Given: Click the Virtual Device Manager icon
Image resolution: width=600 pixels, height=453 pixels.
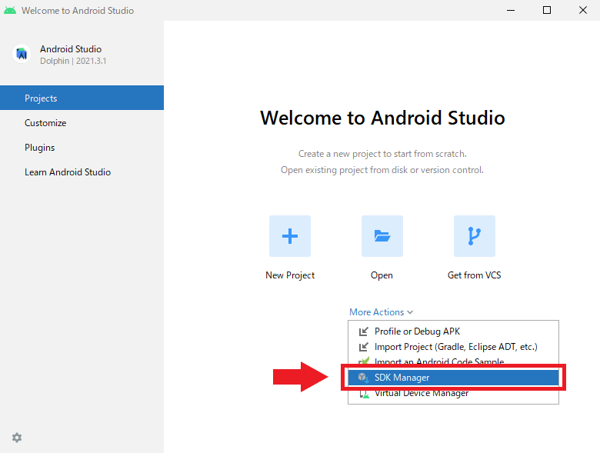Looking at the screenshot, I should click(x=364, y=394).
